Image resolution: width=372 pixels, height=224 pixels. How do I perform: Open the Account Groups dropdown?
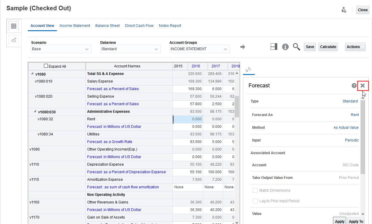[x=199, y=49]
